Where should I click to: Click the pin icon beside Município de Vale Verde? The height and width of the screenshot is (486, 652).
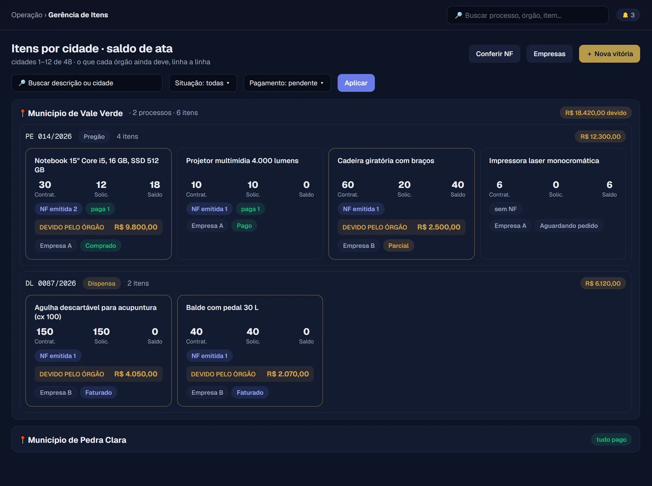point(23,113)
